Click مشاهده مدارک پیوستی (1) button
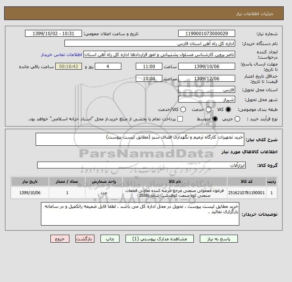 [160, 239]
